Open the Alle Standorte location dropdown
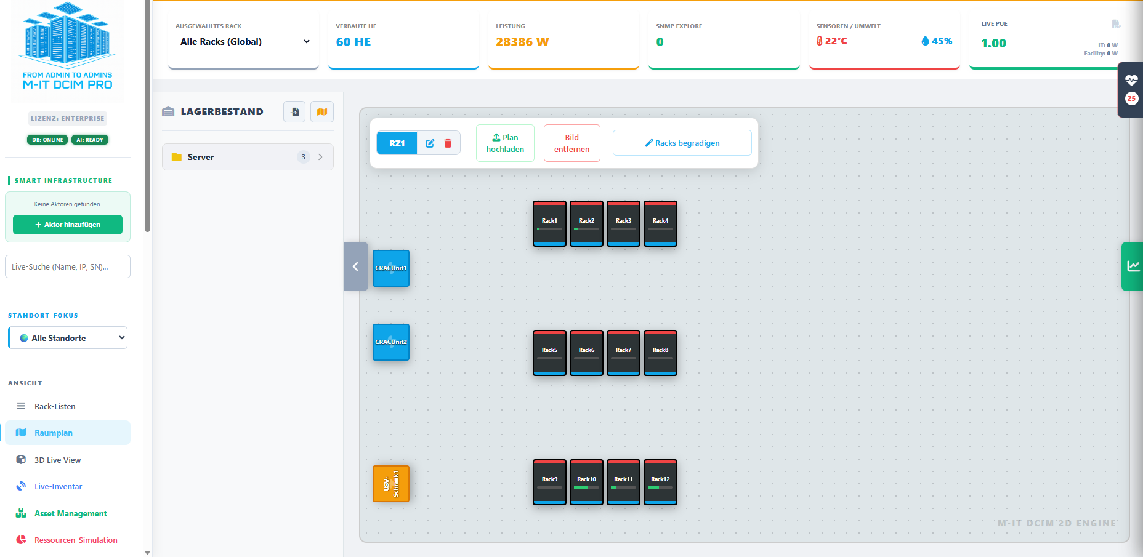The height and width of the screenshot is (557, 1143). [x=68, y=338]
